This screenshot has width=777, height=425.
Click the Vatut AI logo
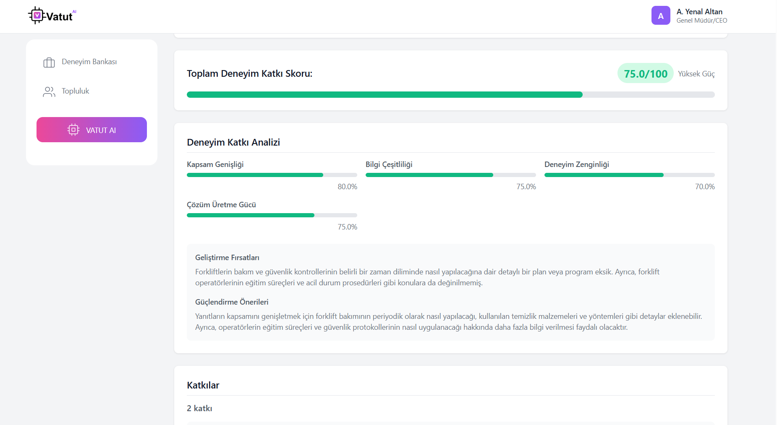[52, 16]
